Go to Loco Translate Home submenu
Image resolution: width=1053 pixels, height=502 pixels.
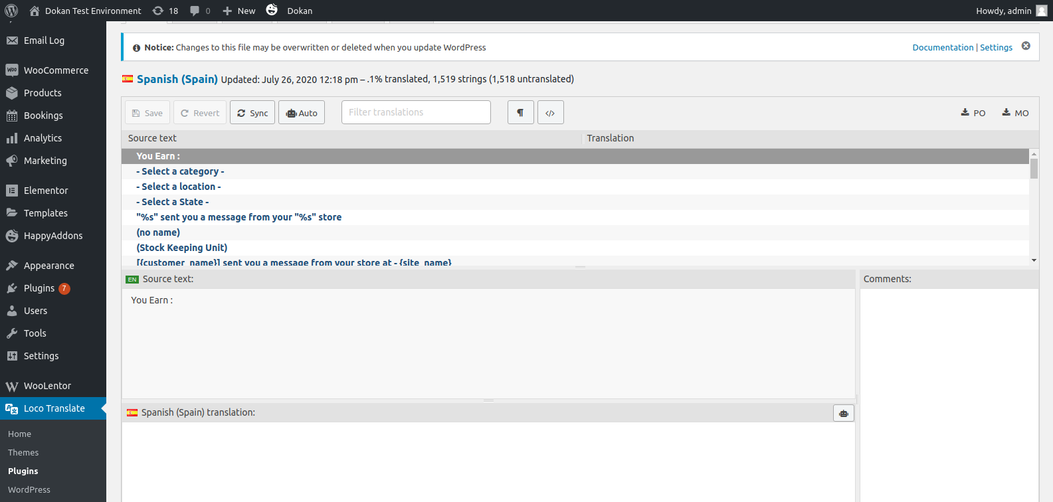19,434
